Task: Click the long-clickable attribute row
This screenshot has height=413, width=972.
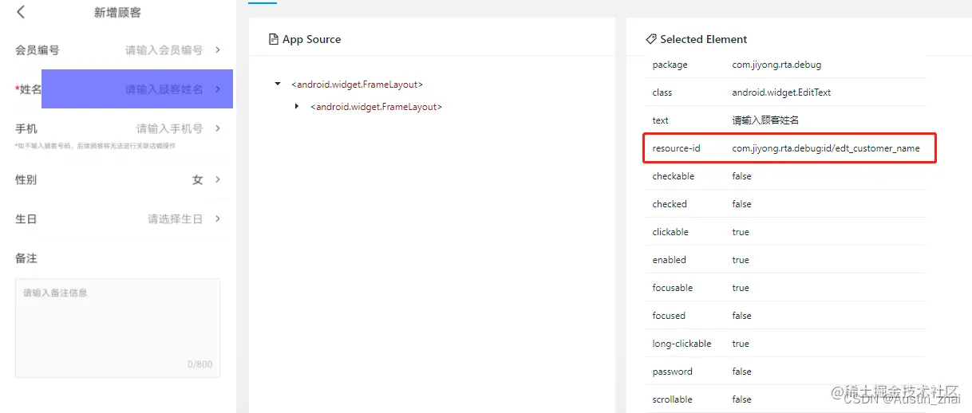Action: click(x=785, y=344)
